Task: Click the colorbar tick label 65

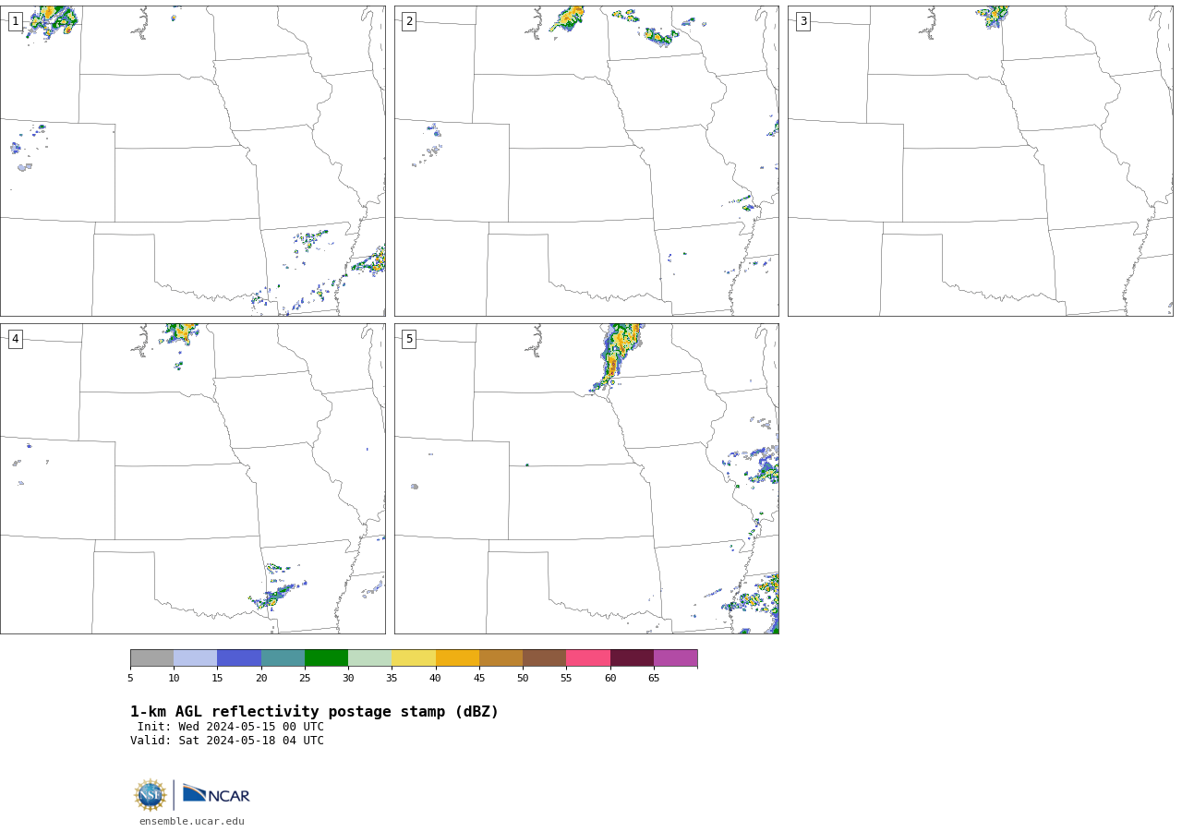Action: 654,678
